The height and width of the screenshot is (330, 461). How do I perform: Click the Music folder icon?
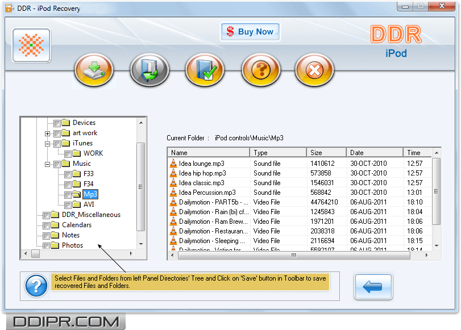coord(66,164)
